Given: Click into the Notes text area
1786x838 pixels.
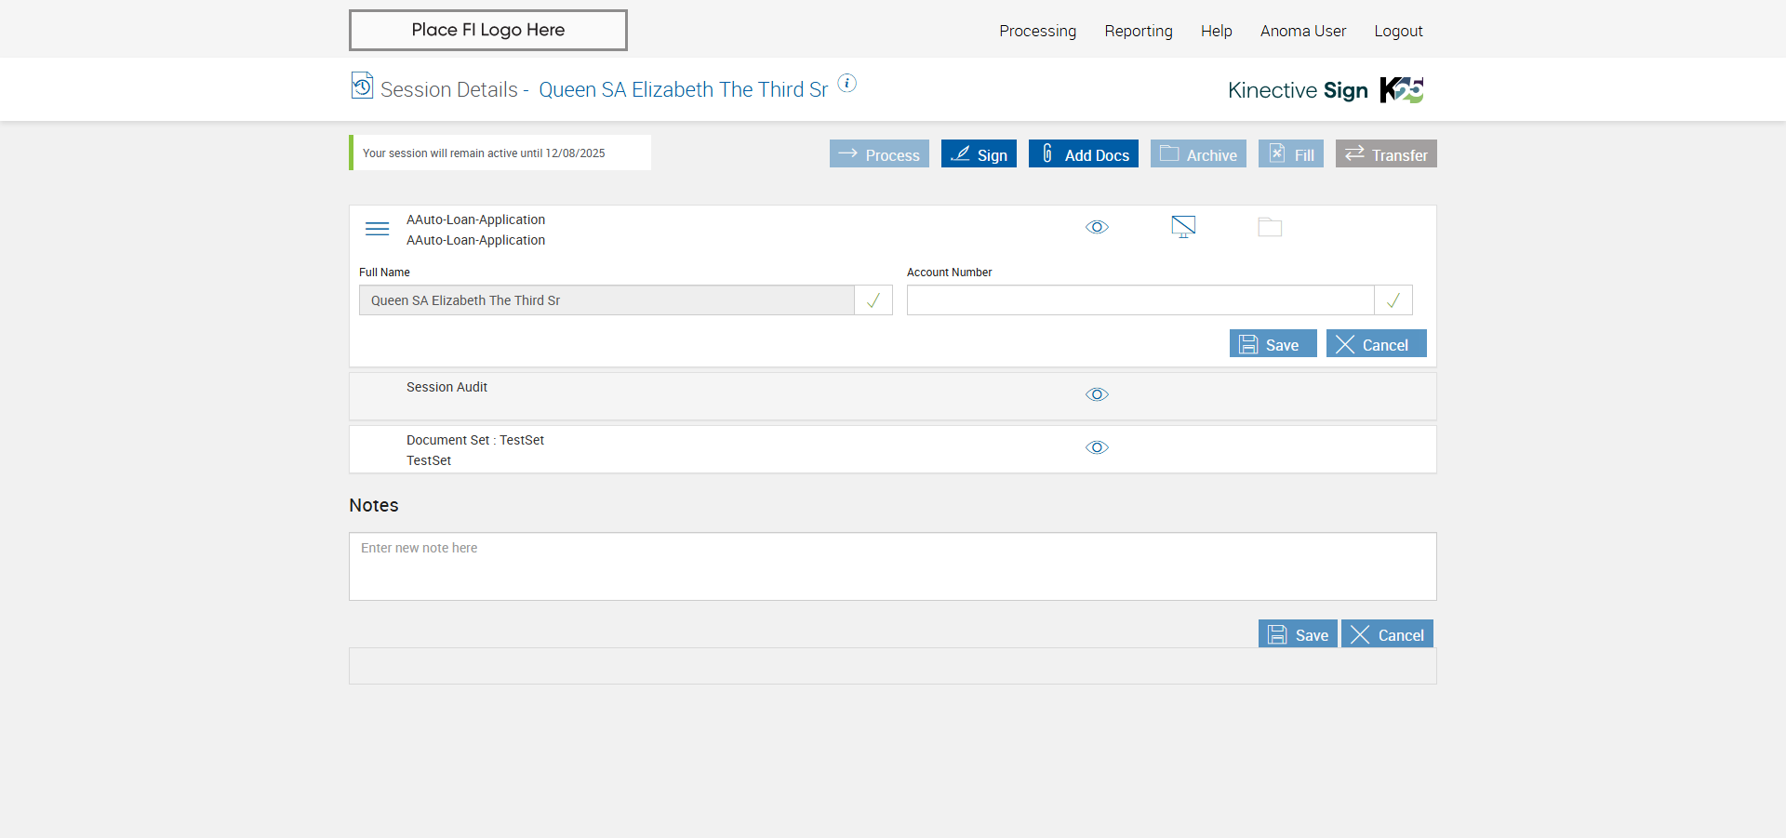Looking at the screenshot, I should click(892, 566).
